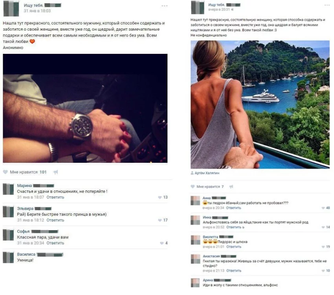Open the hands-with-watch photo in the left post
The width and height of the screenshot is (334, 295).
[x=85, y=108]
